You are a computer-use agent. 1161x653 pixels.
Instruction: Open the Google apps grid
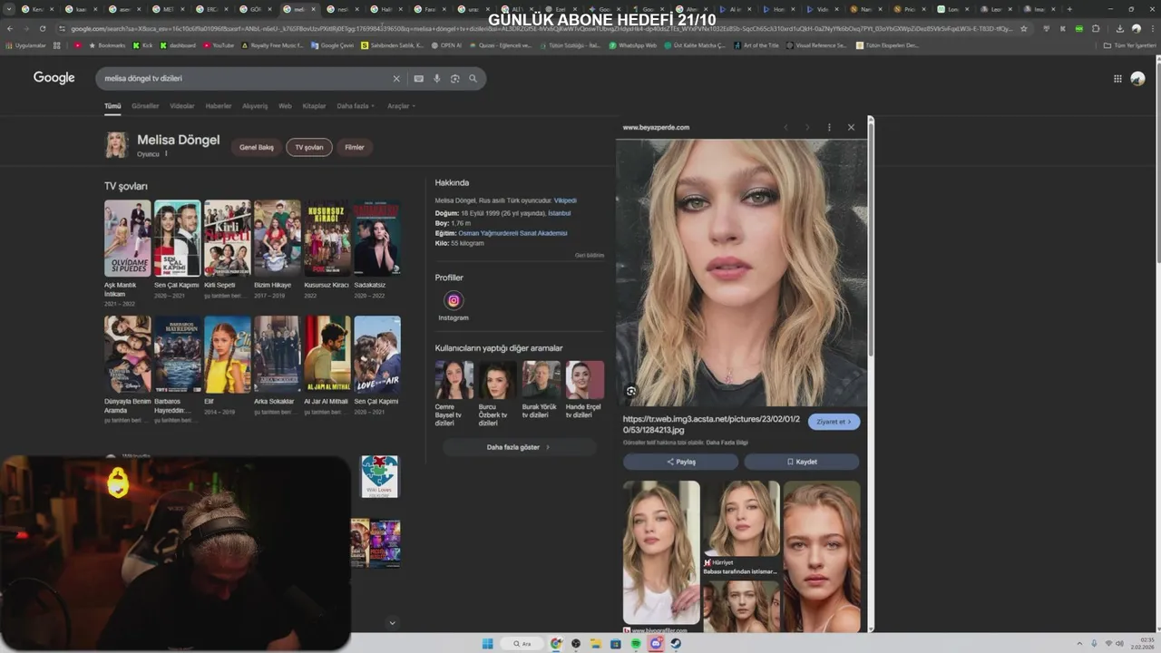[1117, 79]
